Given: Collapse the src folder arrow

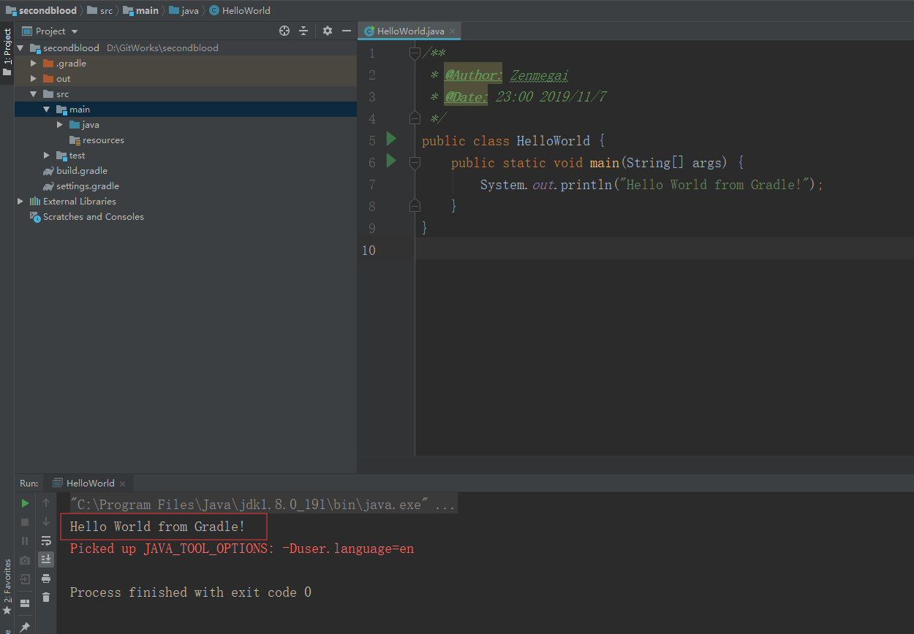Looking at the screenshot, I should (x=34, y=94).
